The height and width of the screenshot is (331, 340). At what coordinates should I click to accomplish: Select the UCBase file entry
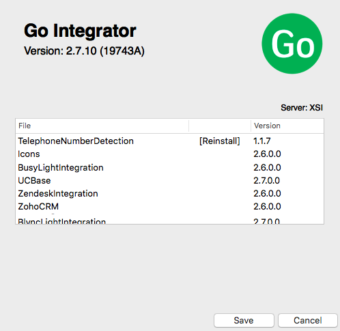point(169,180)
